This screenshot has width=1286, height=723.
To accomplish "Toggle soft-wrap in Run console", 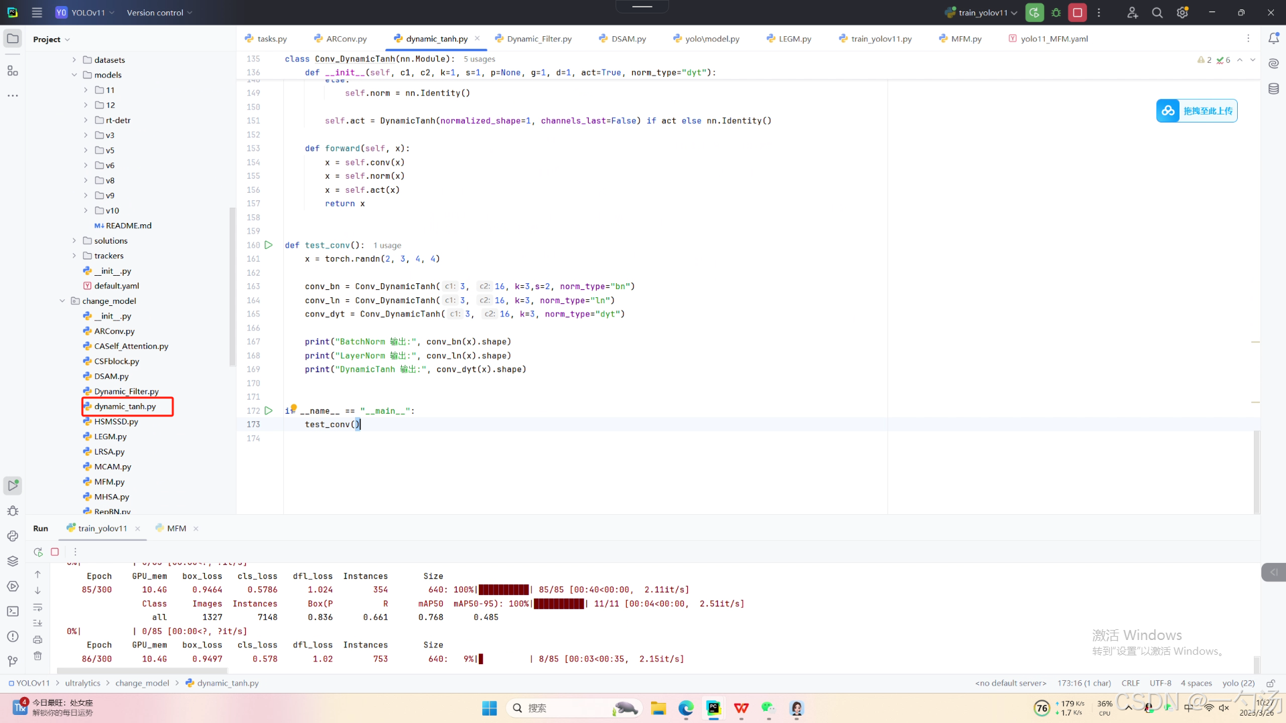I will pyautogui.click(x=38, y=608).
